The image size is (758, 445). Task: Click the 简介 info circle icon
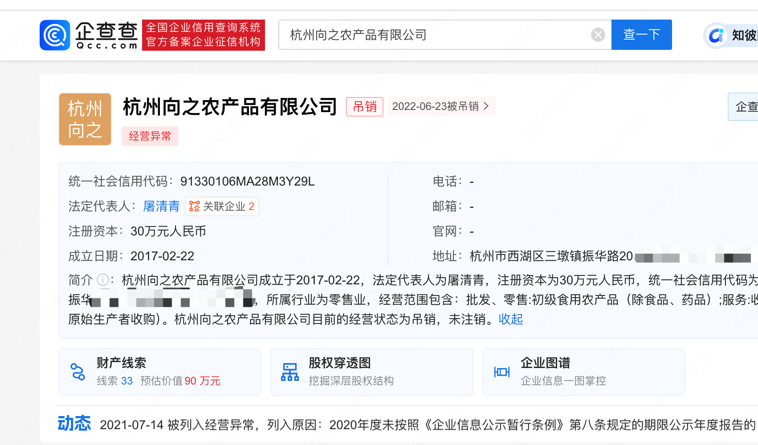point(103,280)
